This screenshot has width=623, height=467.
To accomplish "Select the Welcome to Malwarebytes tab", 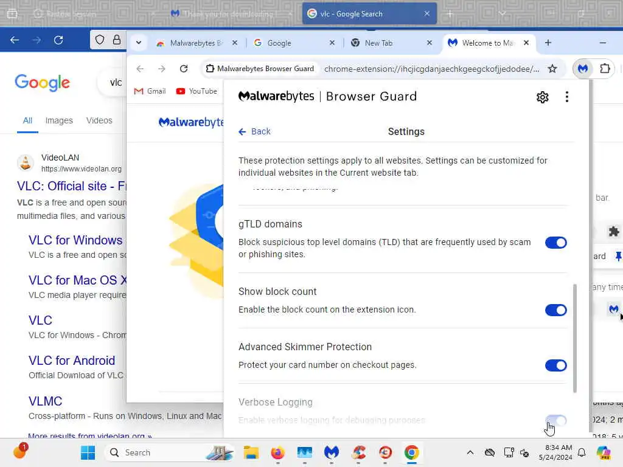I will click(487, 43).
